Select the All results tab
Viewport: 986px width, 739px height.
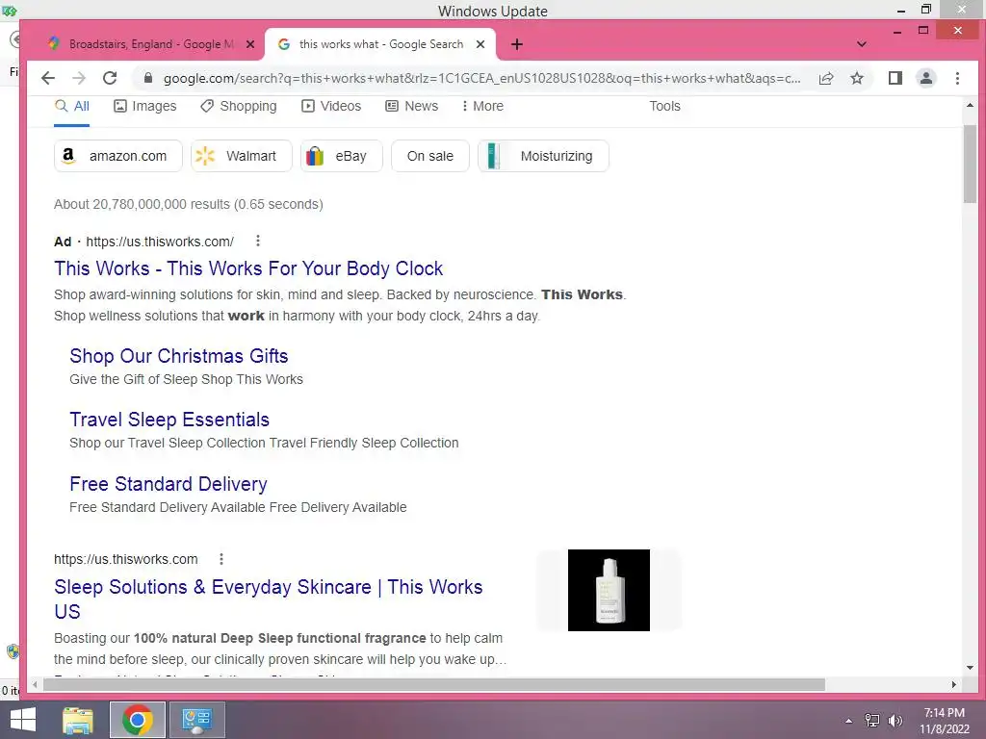pos(71,106)
